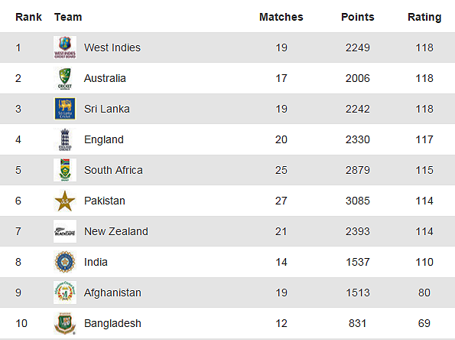Image resolution: width=455 pixels, height=340 pixels.
Task: Click the Australia cricket crest icon
Action: point(65,78)
